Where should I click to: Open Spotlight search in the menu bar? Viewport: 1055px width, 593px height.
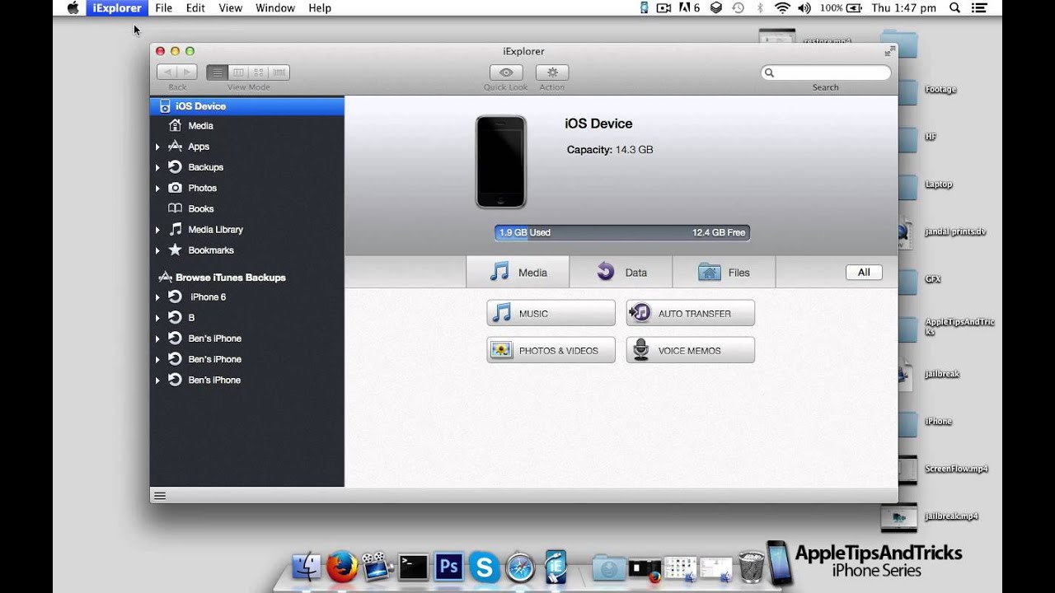pos(954,8)
